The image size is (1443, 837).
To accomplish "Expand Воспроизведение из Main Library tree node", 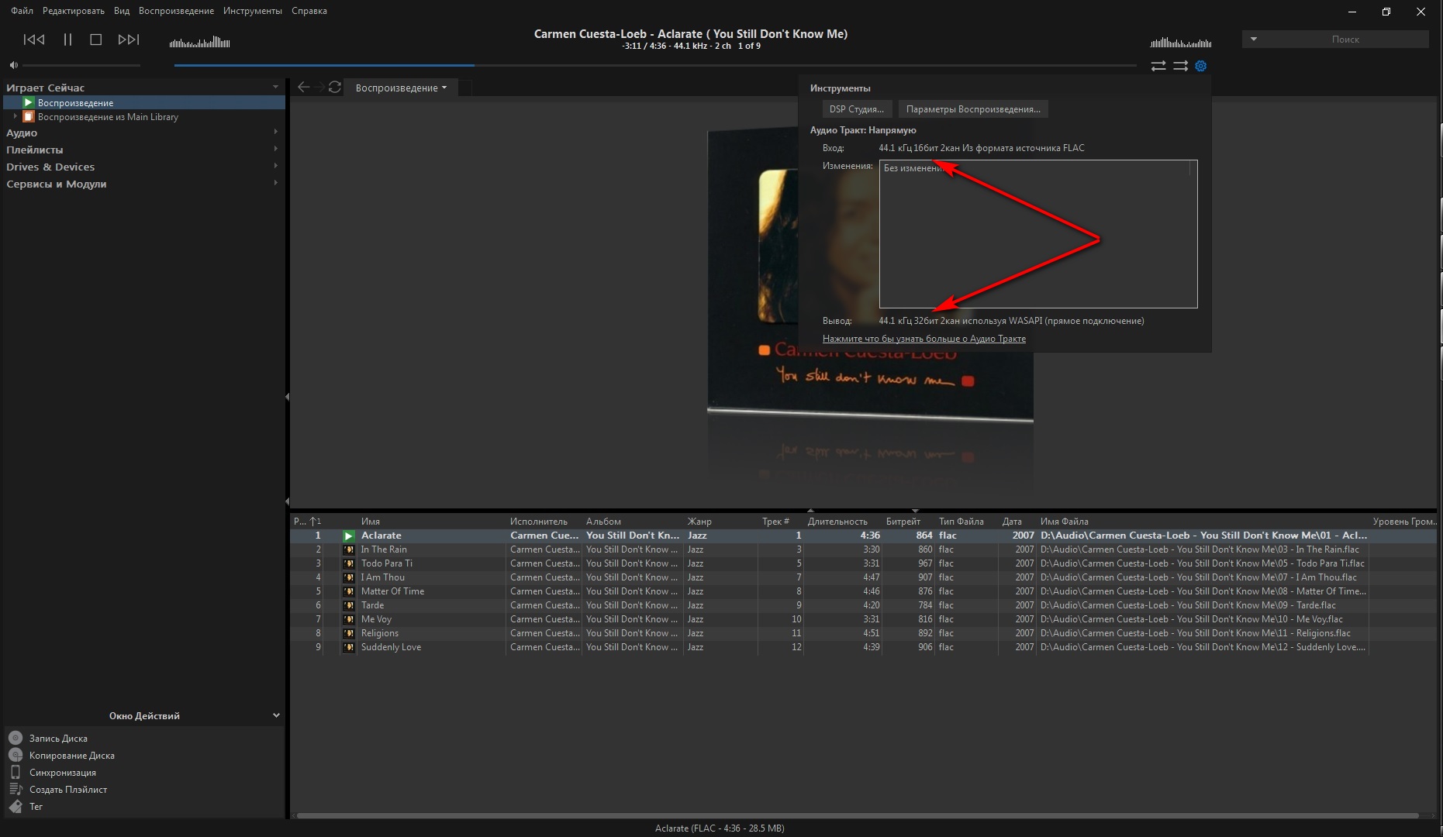I will point(15,117).
